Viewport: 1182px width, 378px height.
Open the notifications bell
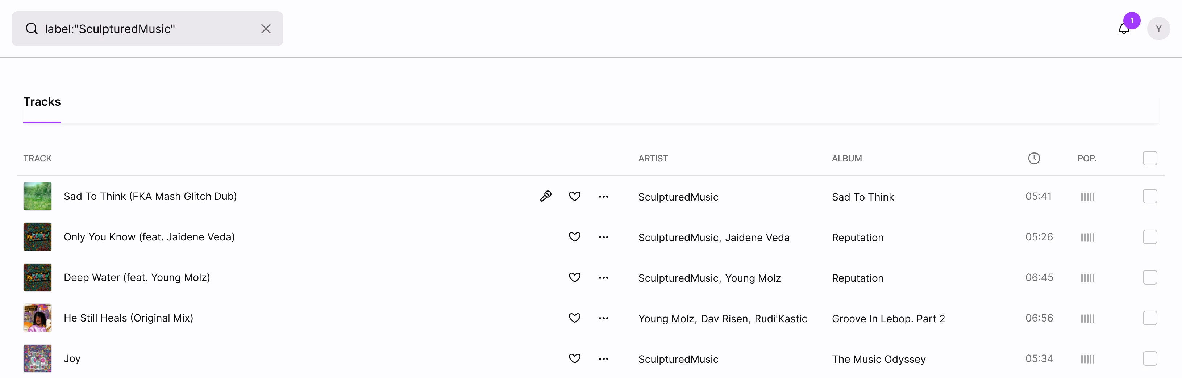pyautogui.click(x=1124, y=29)
